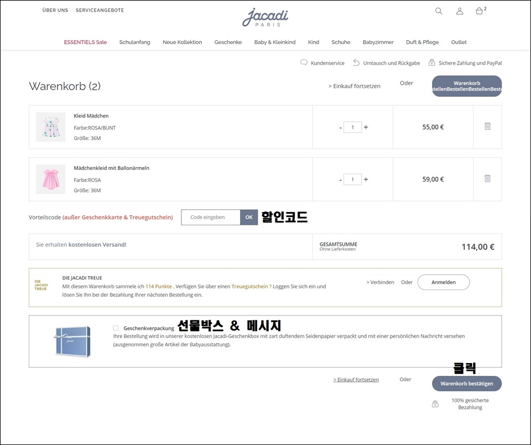Open Babyzimmer menu item

(x=378, y=42)
